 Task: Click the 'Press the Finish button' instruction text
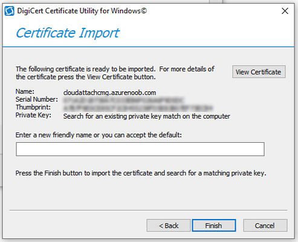click(x=141, y=173)
